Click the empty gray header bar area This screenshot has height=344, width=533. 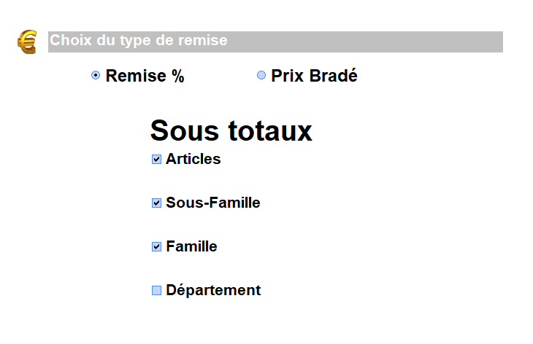(365, 42)
